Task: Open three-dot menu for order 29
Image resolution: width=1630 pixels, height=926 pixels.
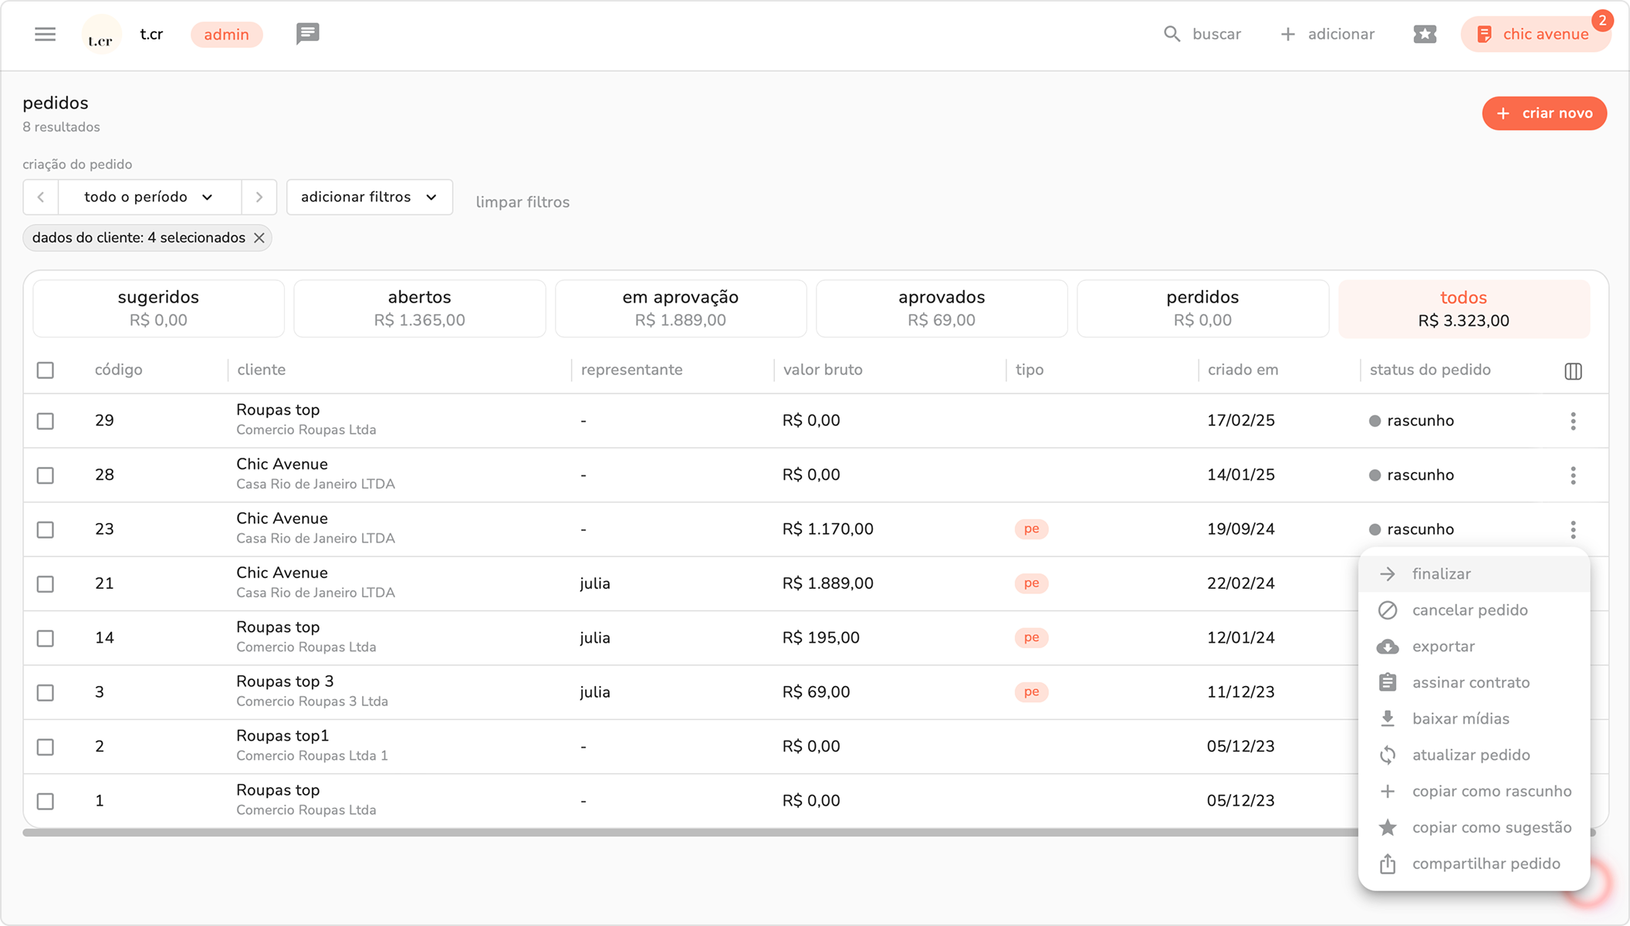Action: 1573,421
